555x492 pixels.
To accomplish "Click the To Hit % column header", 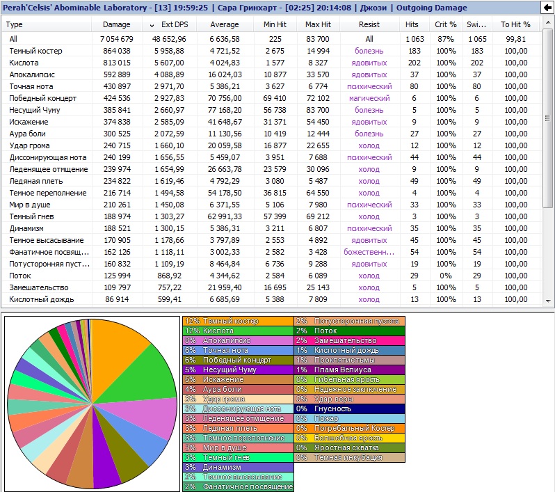I will point(515,24).
